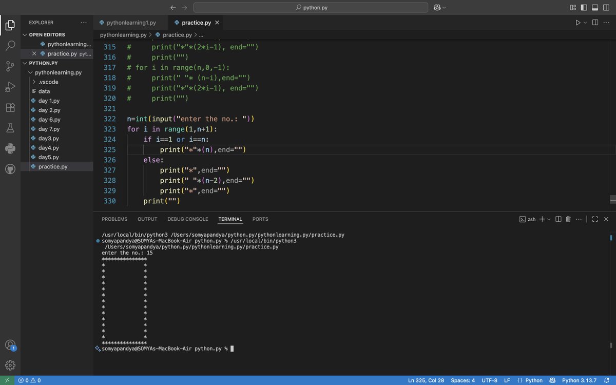The height and width of the screenshot is (385, 616).
Task: Open the Explorer view in activity bar
Action: (10, 25)
